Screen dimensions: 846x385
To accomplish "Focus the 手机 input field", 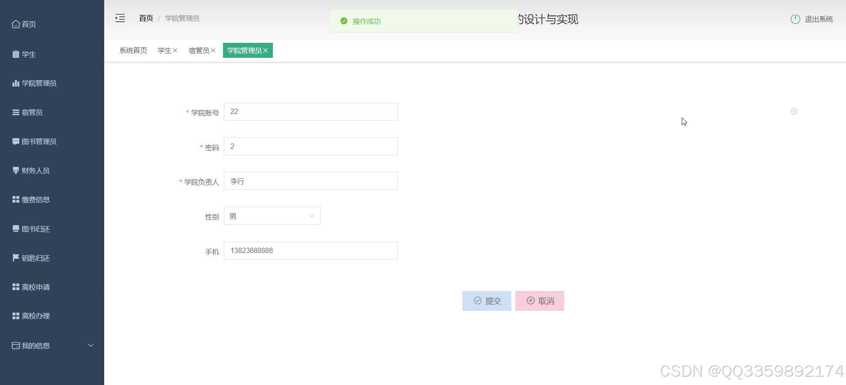I will tap(311, 251).
